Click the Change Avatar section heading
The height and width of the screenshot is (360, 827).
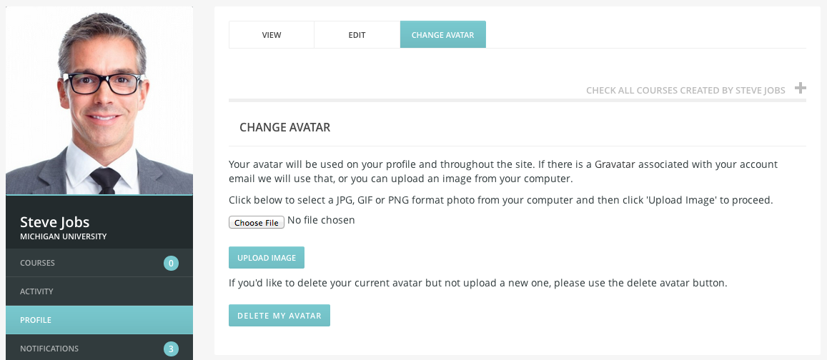click(284, 128)
